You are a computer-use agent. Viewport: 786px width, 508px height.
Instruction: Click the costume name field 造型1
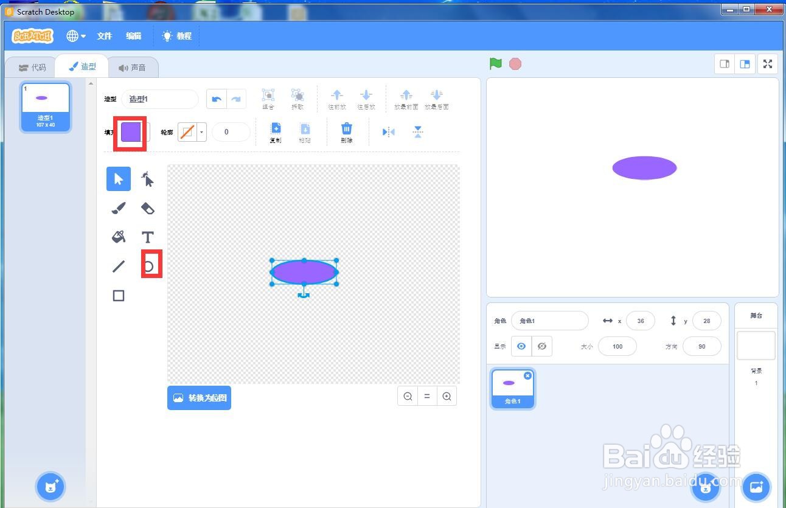tap(160, 99)
